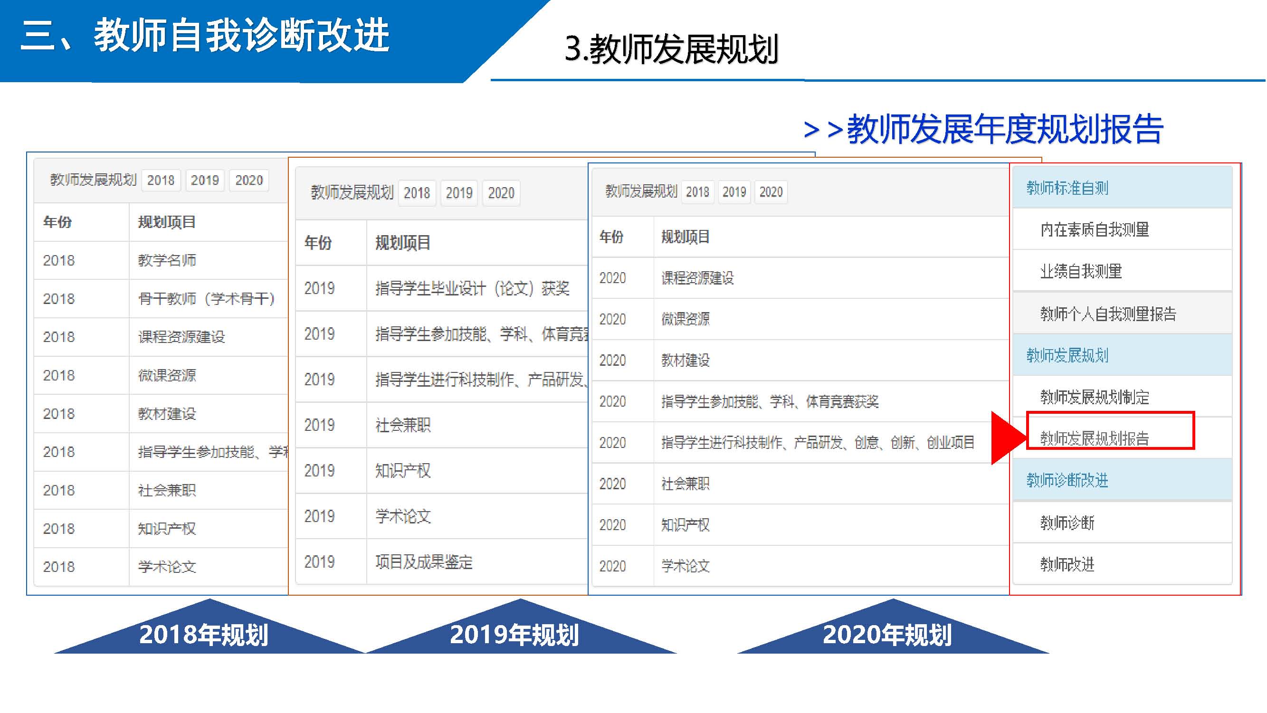
Task: Click the 2020年规划 triangle label
Action: point(887,634)
